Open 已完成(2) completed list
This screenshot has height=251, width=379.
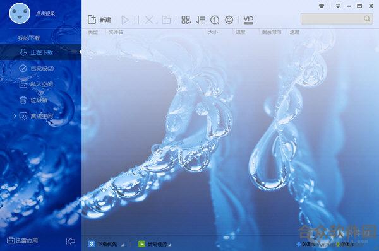tap(40, 68)
